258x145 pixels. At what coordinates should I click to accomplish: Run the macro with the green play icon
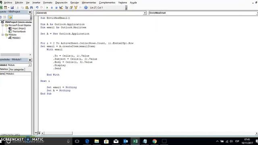coord(47,8)
